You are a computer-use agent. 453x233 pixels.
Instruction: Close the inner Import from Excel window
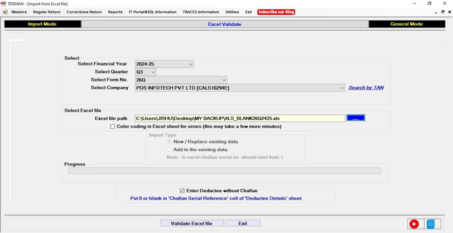click(449, 12)
